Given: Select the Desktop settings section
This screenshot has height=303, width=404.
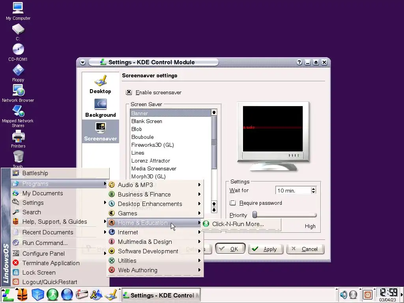Looking at the screenshot, I should [101, 84].
